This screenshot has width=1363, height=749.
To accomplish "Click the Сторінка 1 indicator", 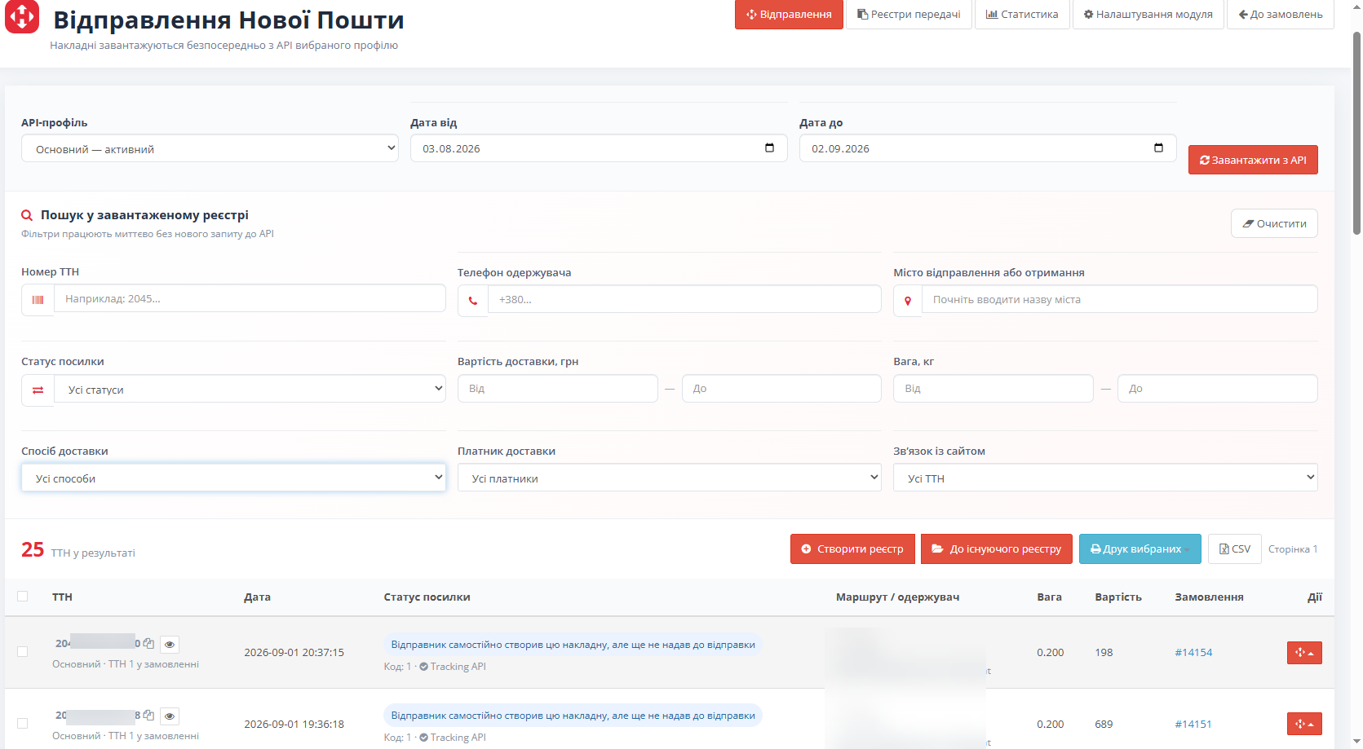I will (x=1293, y=549).
